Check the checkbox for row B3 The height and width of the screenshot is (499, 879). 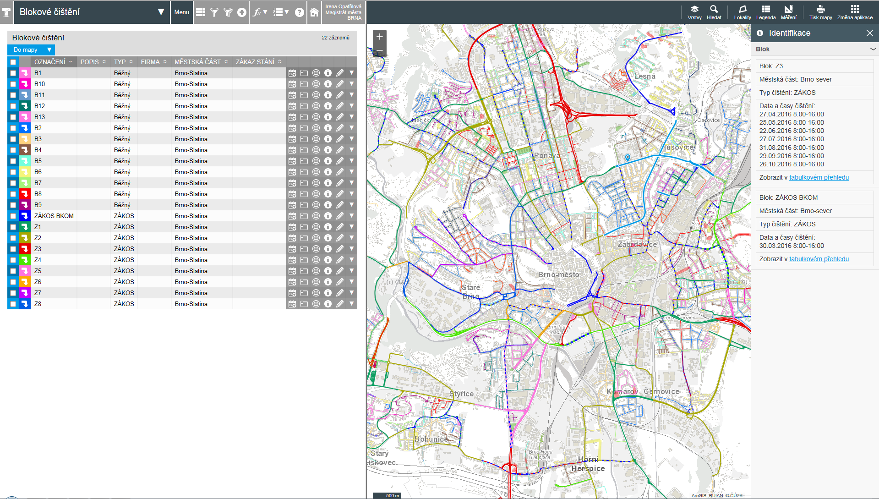click(13, 139)
